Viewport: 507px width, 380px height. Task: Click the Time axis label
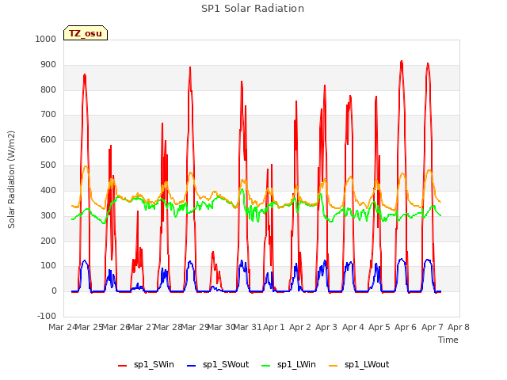448,340
